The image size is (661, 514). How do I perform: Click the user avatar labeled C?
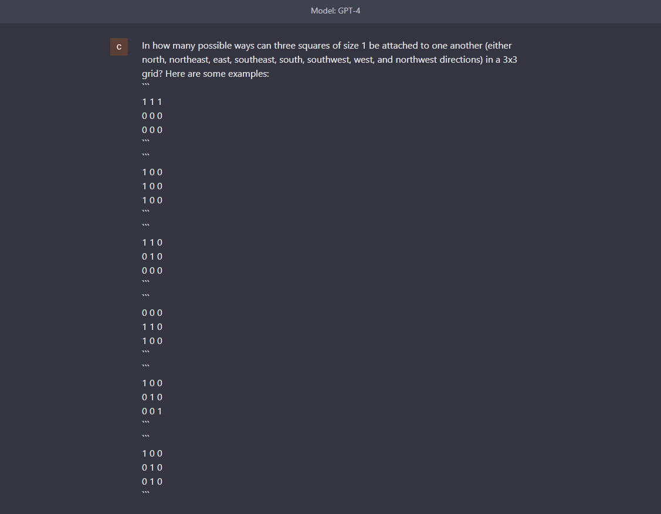click(118, 46)
